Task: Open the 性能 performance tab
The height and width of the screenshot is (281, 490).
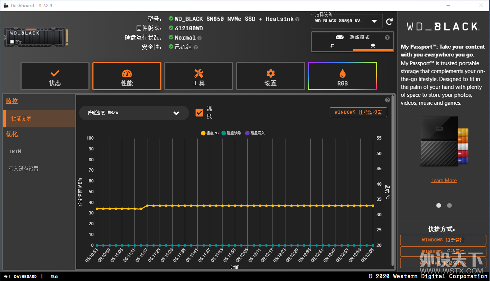Action: click(x=127, y=76)
